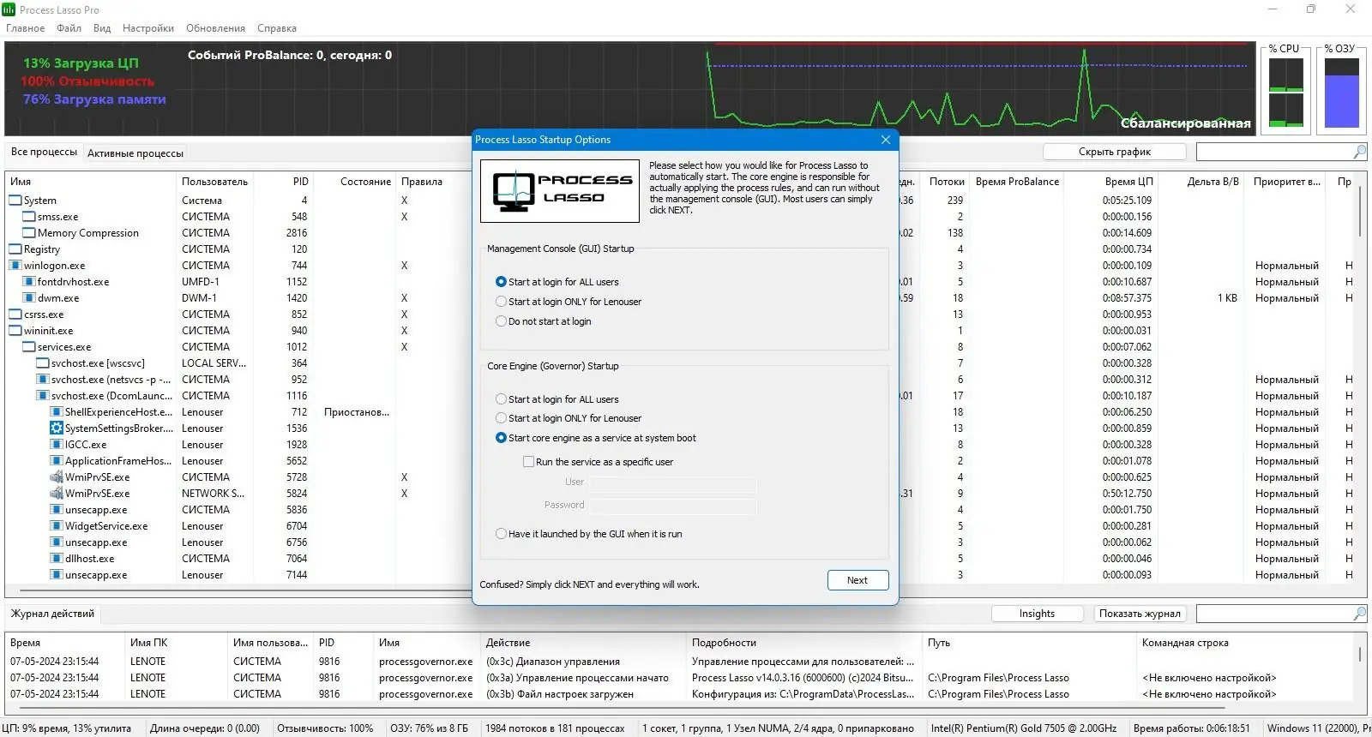The width and height of the screenshot is (1372, 737).
Task: Enable 'Run the service as a specific user'
Action: point(528,462)
